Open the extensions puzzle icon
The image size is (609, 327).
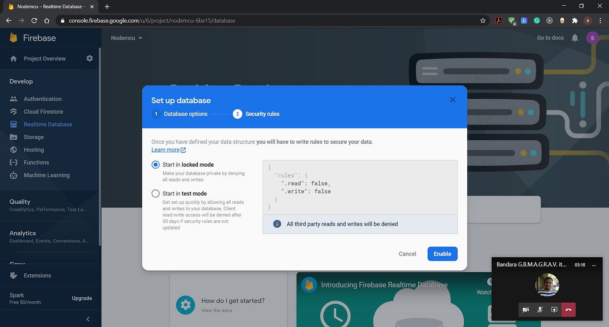575,20
